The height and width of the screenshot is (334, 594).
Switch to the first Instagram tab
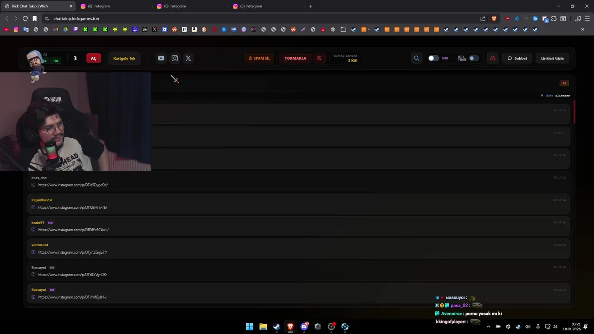114,6
